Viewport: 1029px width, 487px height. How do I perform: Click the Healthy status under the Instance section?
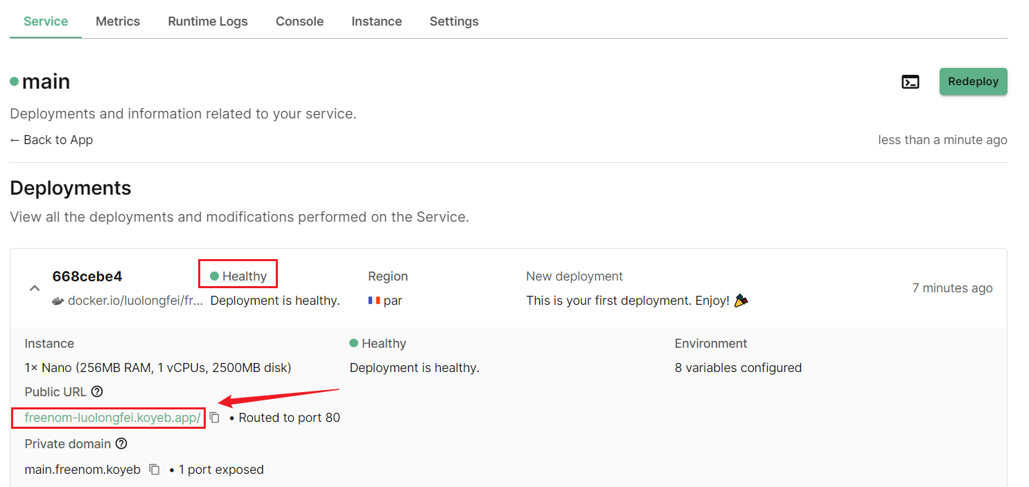tap(378, 344)
